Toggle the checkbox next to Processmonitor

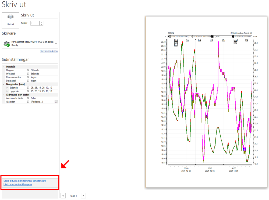[x=28, y=77]
